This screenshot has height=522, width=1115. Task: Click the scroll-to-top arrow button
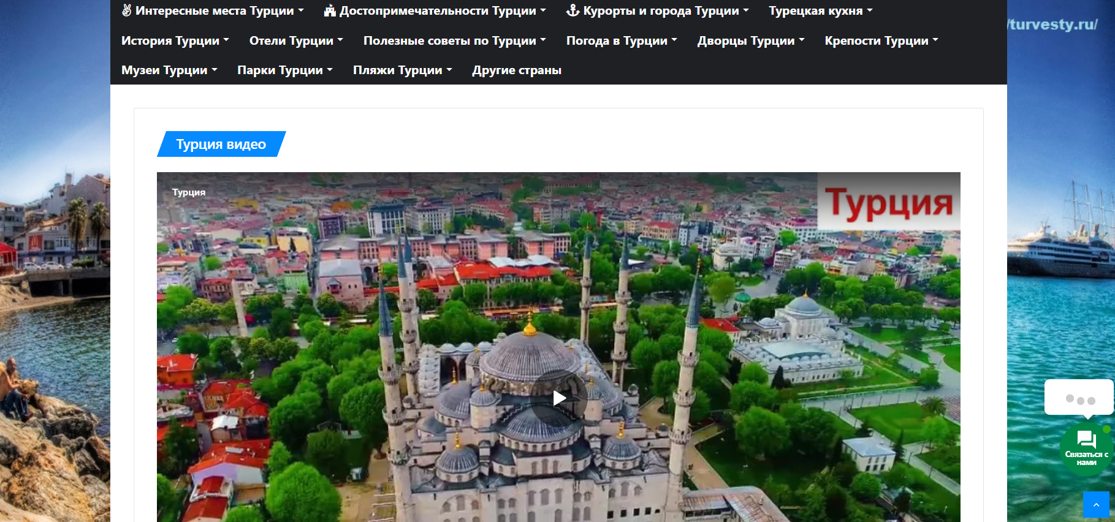pos(1096,505)
